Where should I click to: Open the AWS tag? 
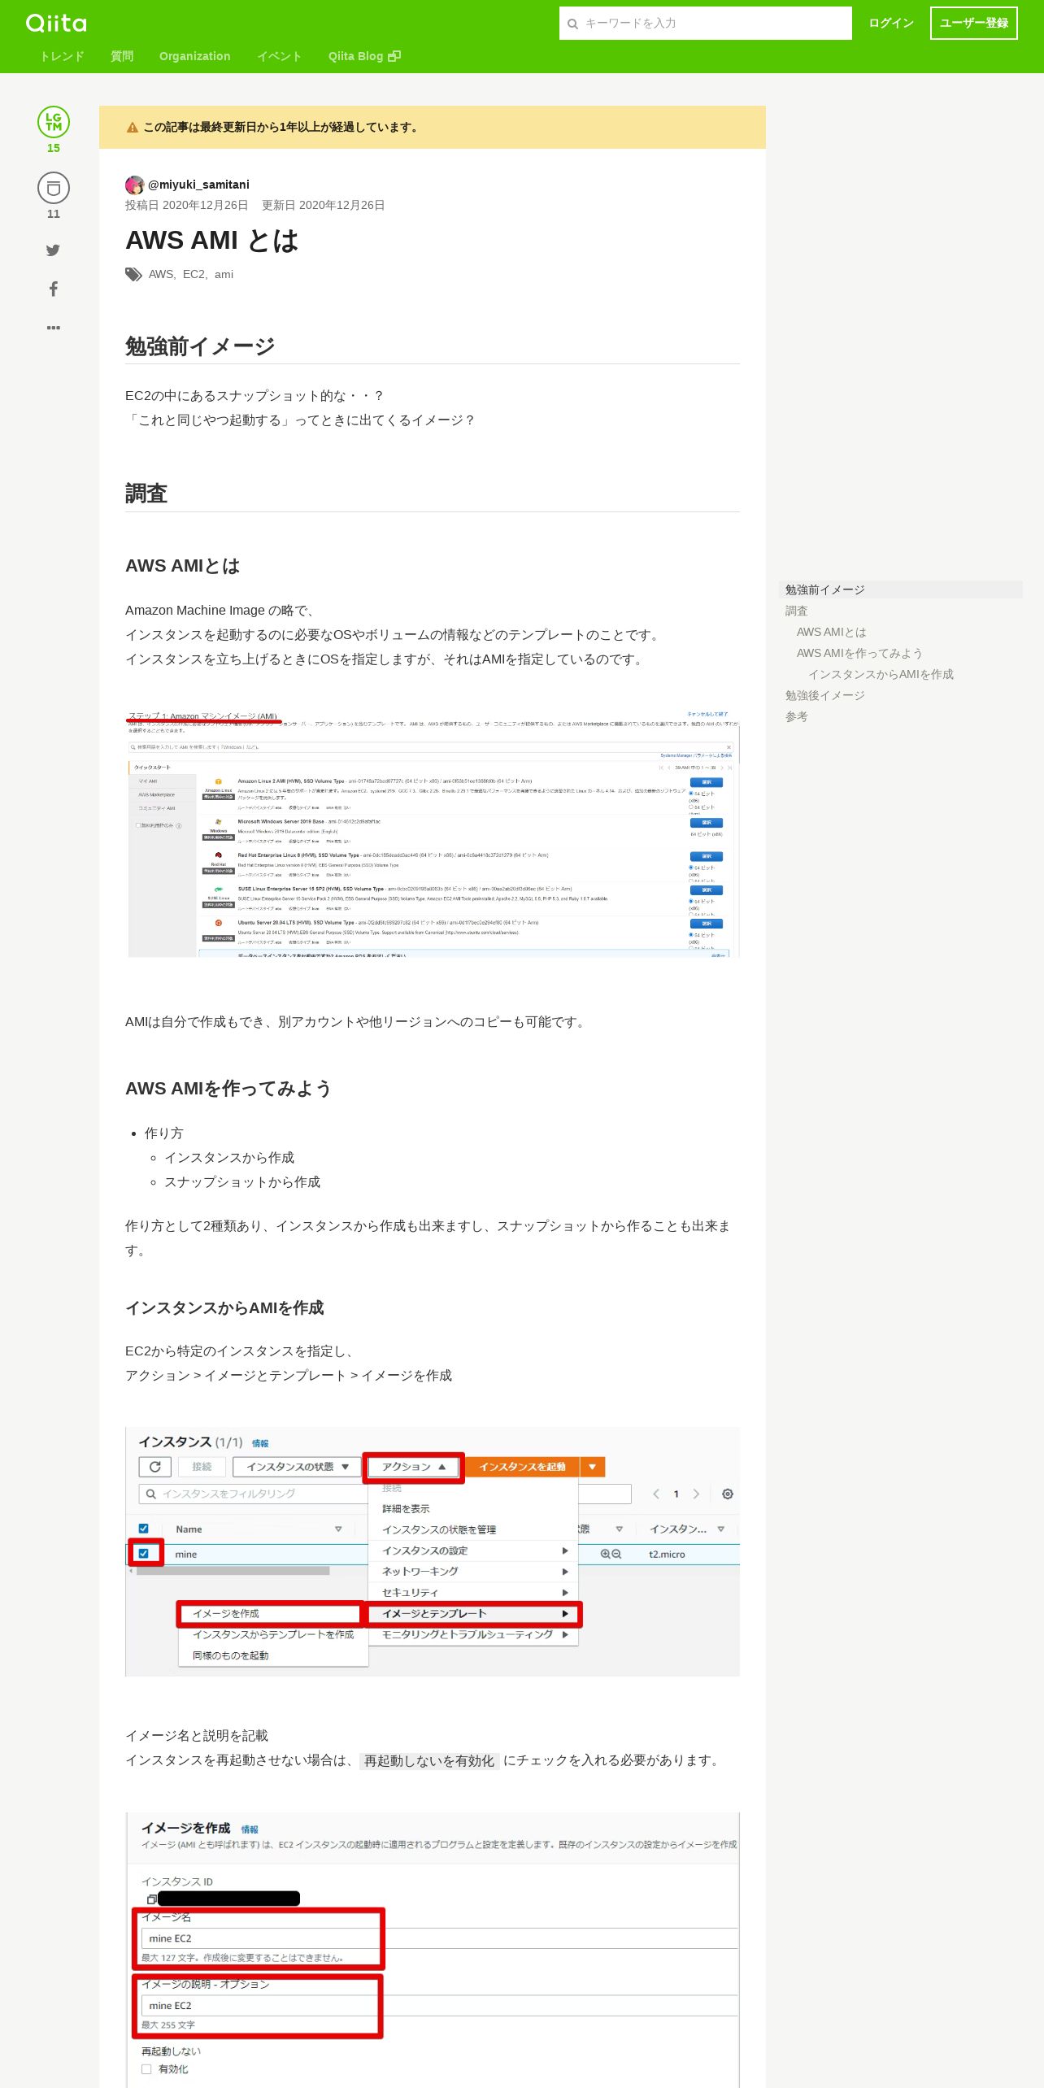[x=161, y=274]
